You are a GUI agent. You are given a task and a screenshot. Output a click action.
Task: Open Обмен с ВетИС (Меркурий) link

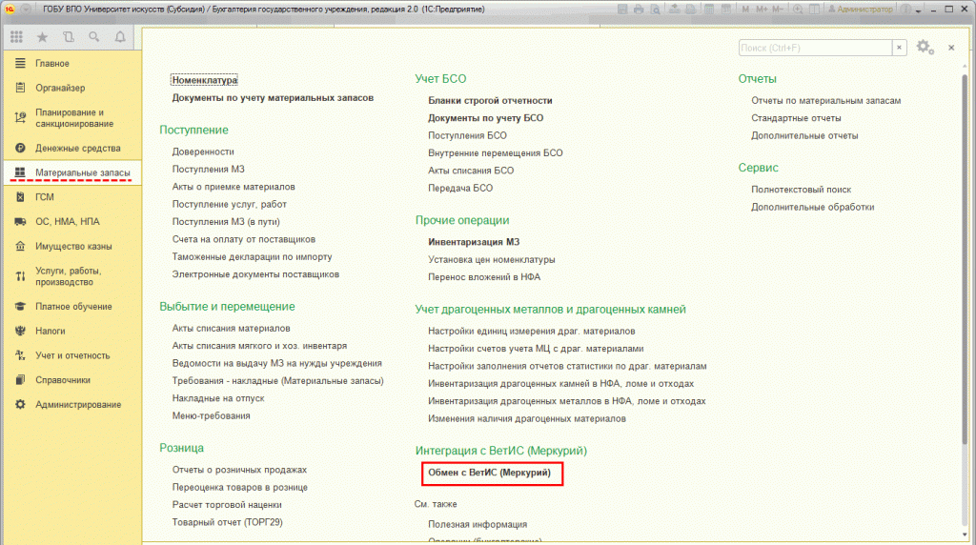[489, 473]
